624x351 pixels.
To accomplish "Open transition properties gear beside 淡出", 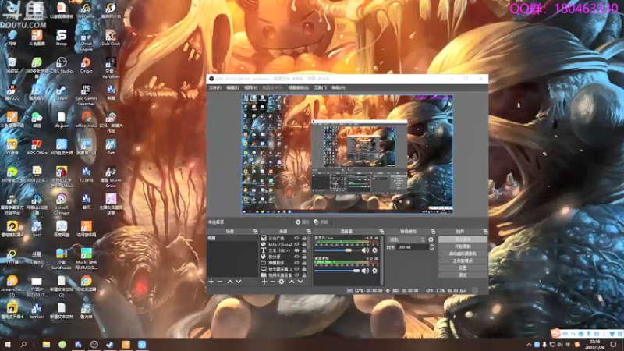I will pos(431,239).
